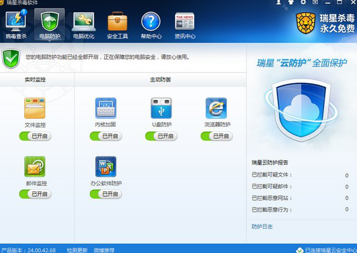The width and height of the screenshot is (357, 253).
Task: Turn off the 邮件监控 switch
Action: point(35,194)
